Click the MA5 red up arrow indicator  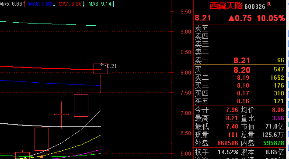pyautogui.click(x=24, y=4)
